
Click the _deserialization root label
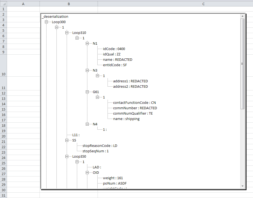point(55,16)
